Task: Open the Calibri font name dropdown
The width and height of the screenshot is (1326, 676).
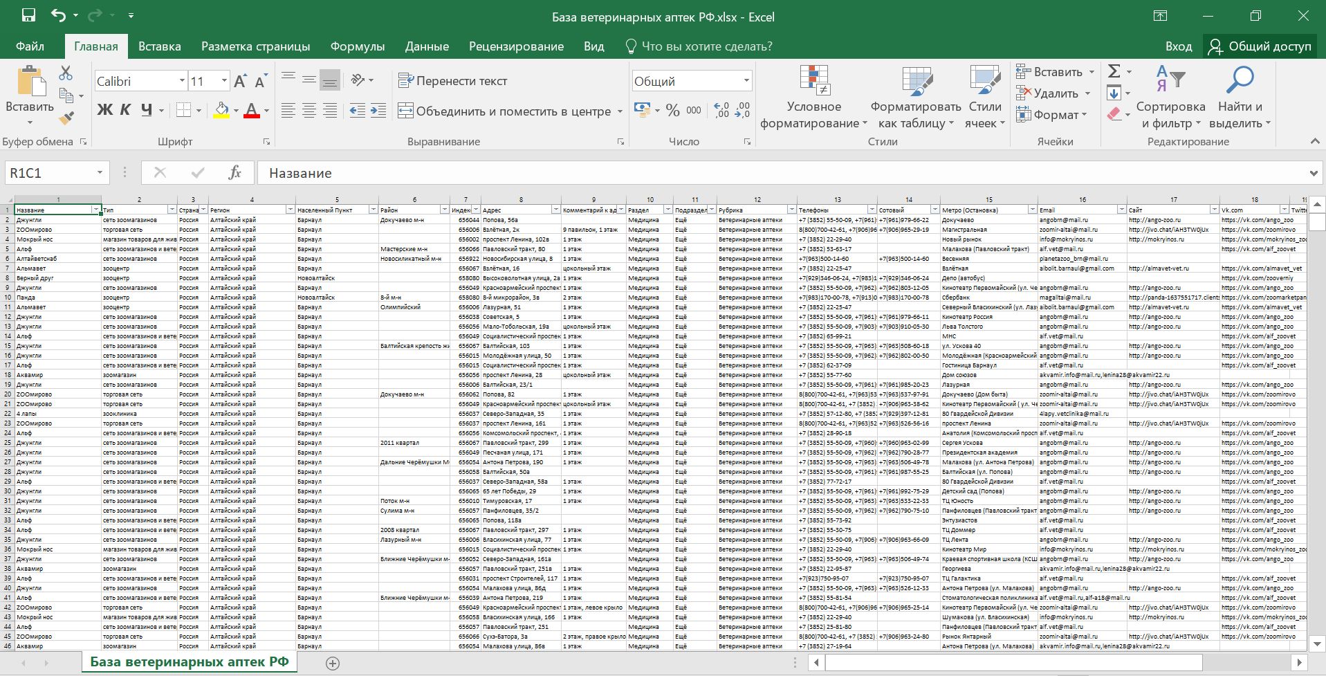Action: click(182, 82)
